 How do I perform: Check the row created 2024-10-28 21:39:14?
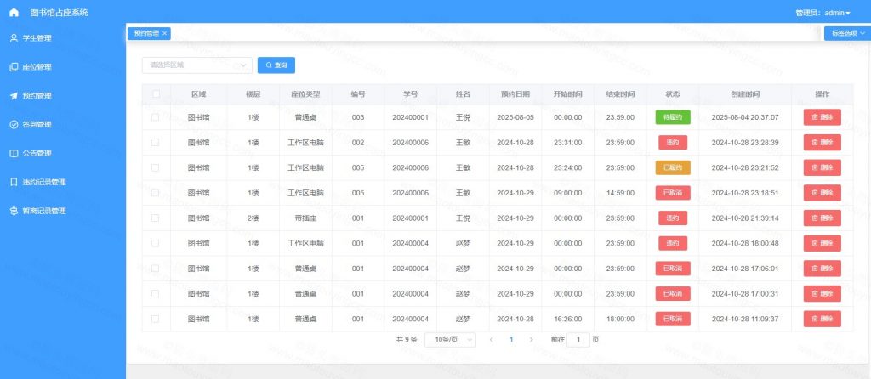coord(156,218)
